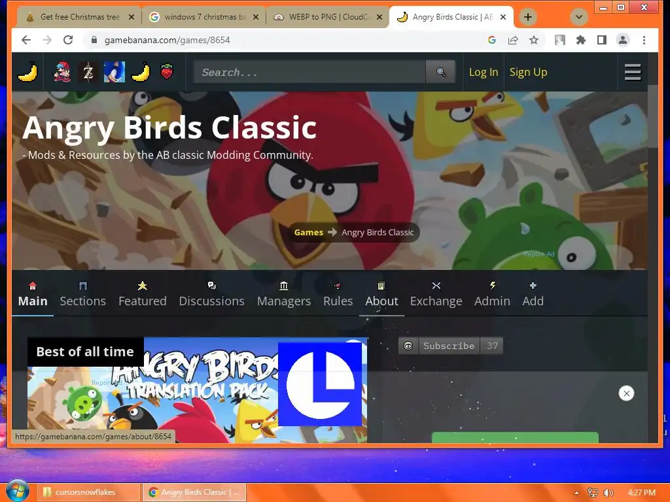
Task: Click the 4:27 PM taskbar clock
Action: tap(641, 492)
